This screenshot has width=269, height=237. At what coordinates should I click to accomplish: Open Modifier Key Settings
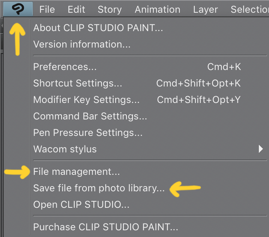click(86, 100)
